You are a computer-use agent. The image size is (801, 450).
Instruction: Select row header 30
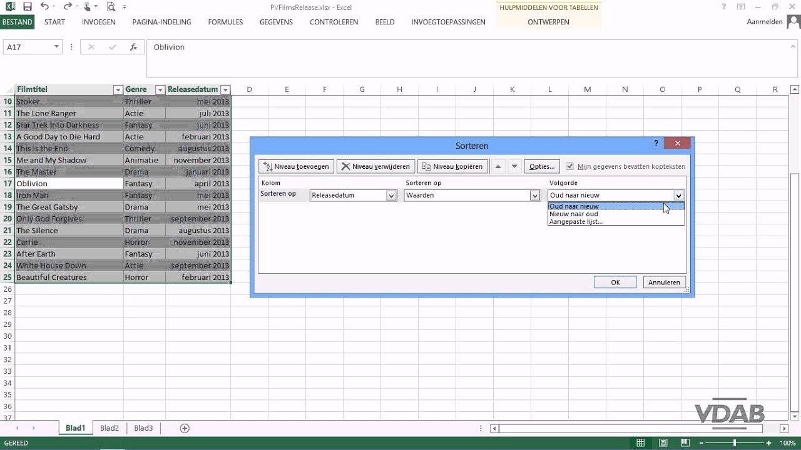coord(8,336)
